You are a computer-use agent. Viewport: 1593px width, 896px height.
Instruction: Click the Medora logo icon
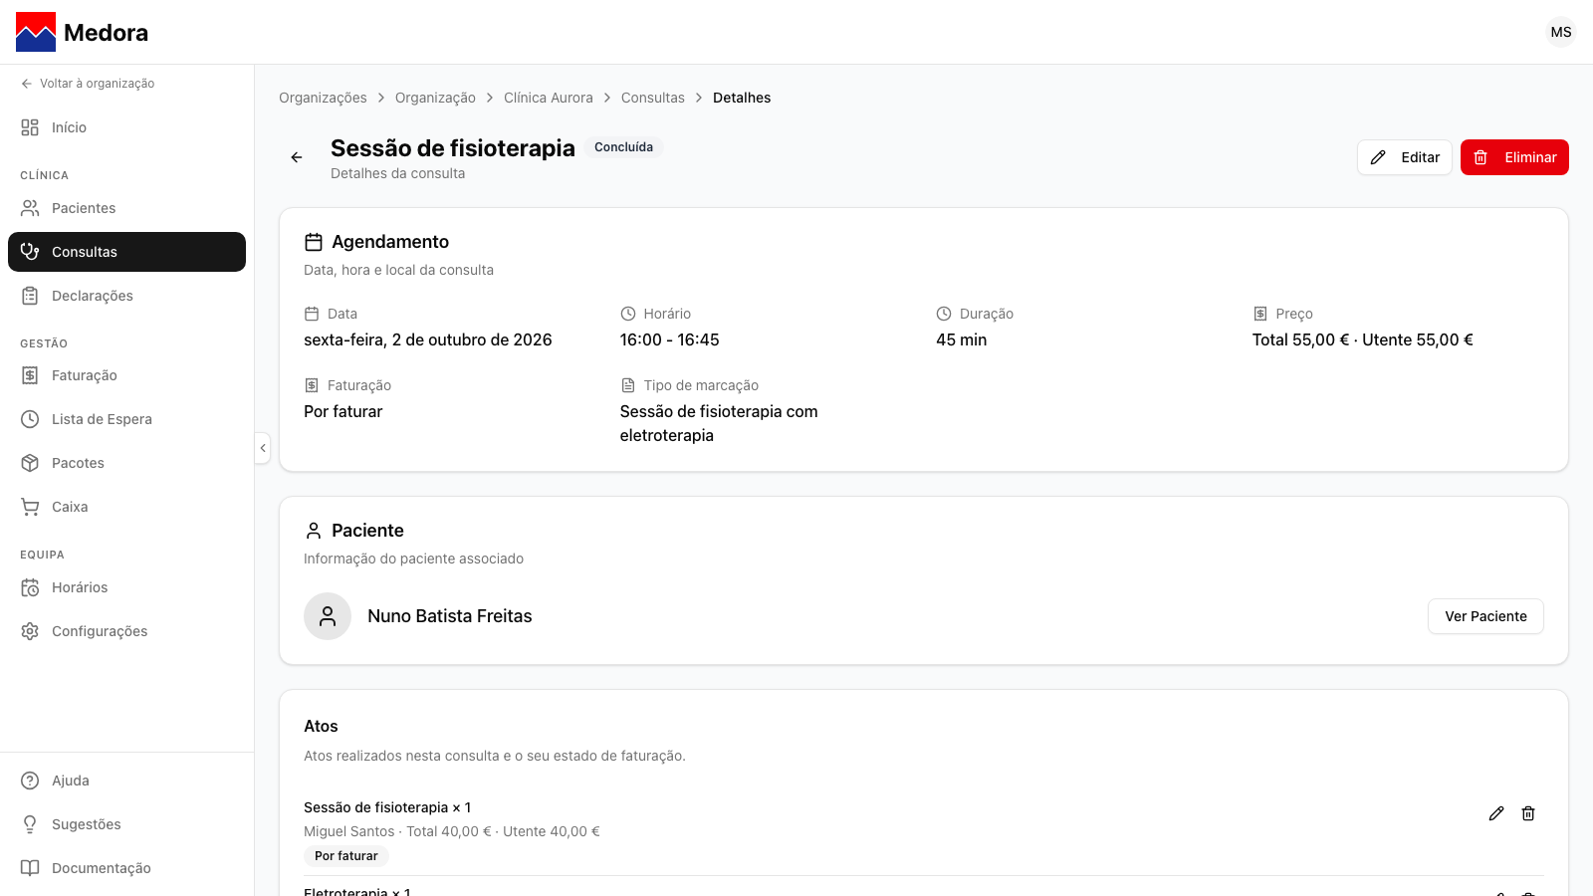coord(36,32)
